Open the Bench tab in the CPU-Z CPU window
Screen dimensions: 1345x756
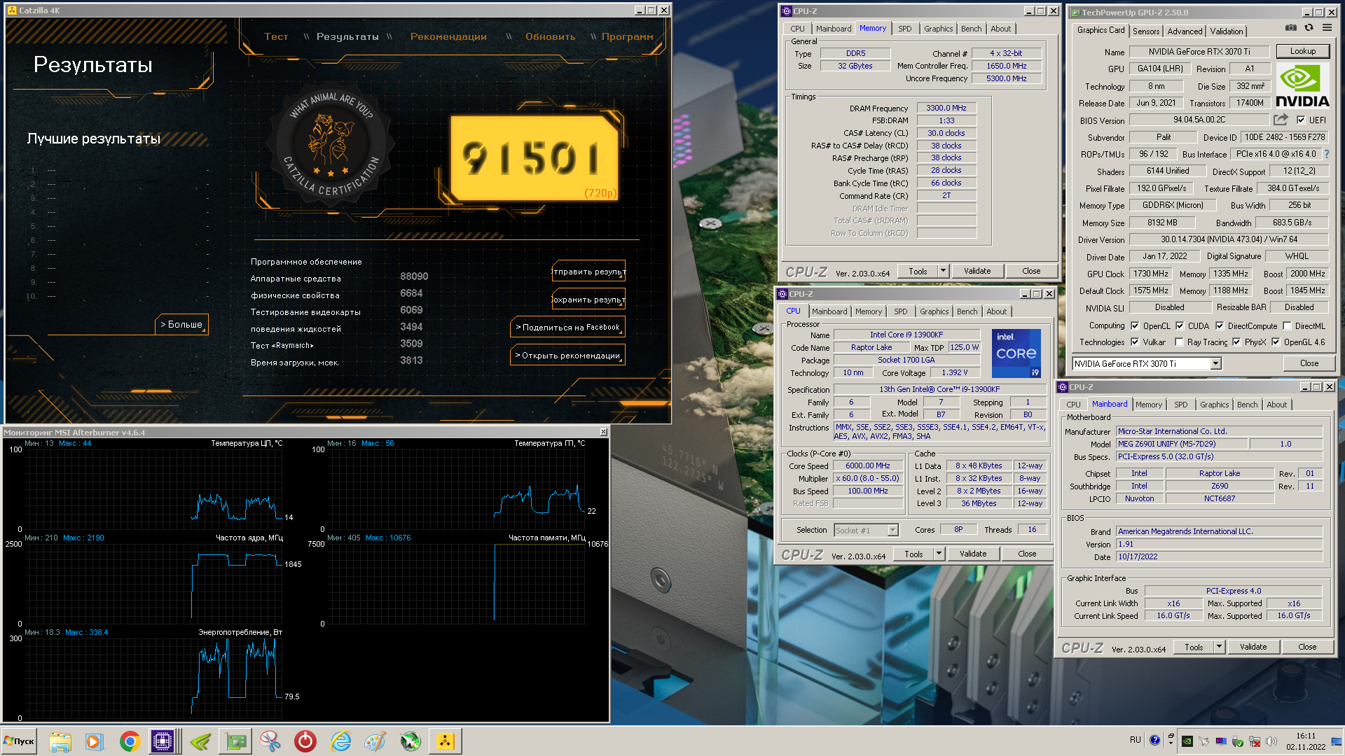coord(967,311)
